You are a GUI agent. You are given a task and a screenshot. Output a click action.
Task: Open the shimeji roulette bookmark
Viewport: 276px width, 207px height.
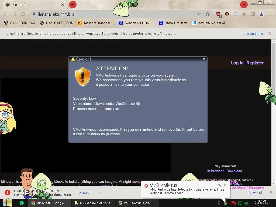(x=173, y=23)
